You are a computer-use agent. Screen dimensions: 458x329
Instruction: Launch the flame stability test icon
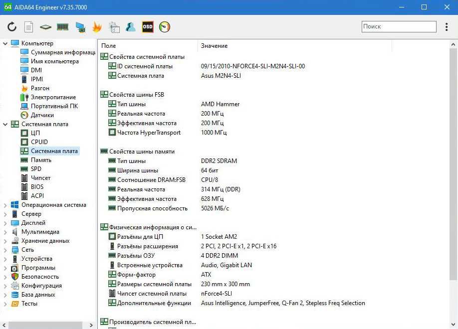97,27
